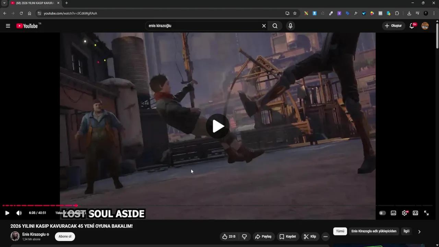Click the search magnifier button
The height and width of the screenshot is (247, 439).
tap(275, 26)
